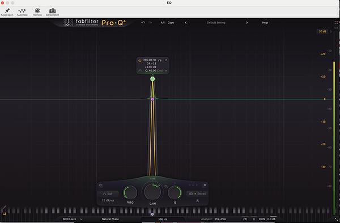This screenshot has width=340, height=223.
Task: Open the Stereo placement selector
Action: [197, 194]
